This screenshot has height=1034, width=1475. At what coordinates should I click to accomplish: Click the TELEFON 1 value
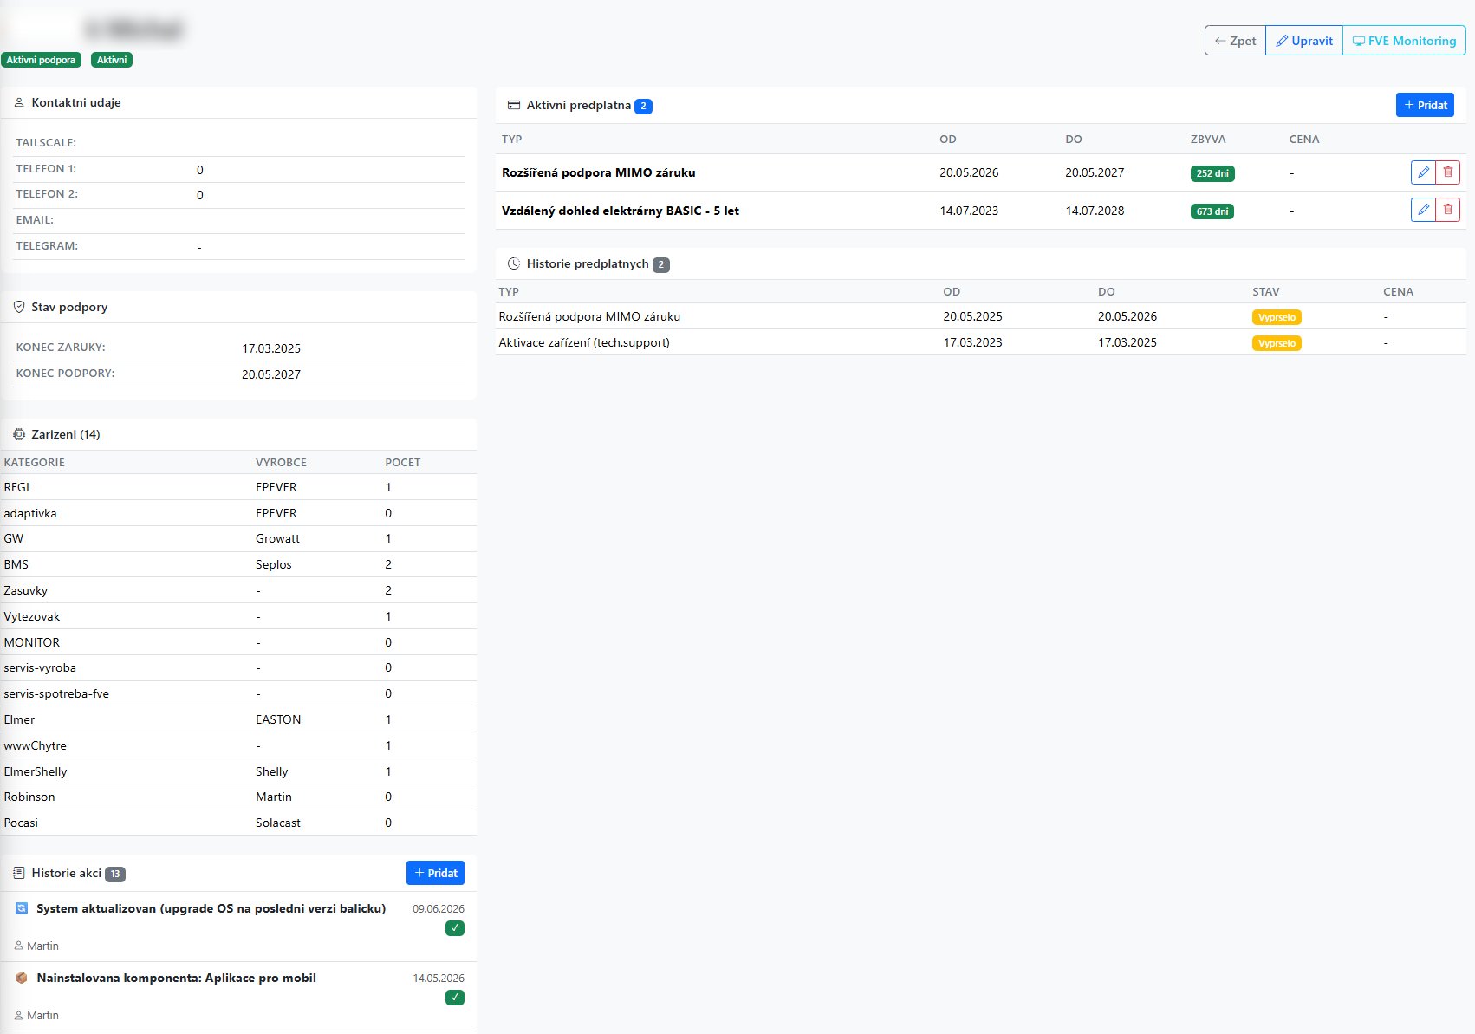200,170
